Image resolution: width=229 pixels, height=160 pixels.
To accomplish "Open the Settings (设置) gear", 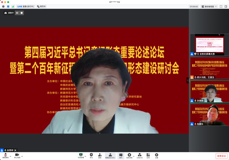I will (157, 155).
